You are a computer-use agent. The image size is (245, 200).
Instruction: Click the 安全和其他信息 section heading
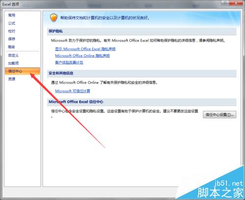pos(61,73)
